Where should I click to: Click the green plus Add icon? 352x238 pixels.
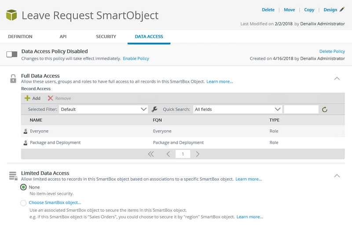coord(27,98)
